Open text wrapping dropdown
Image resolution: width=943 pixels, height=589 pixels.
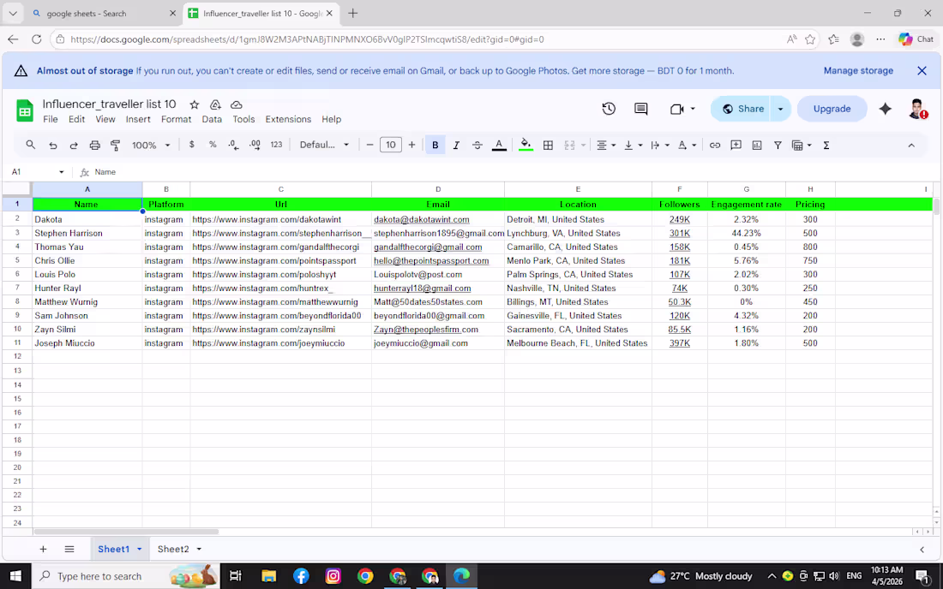[660, 145]
